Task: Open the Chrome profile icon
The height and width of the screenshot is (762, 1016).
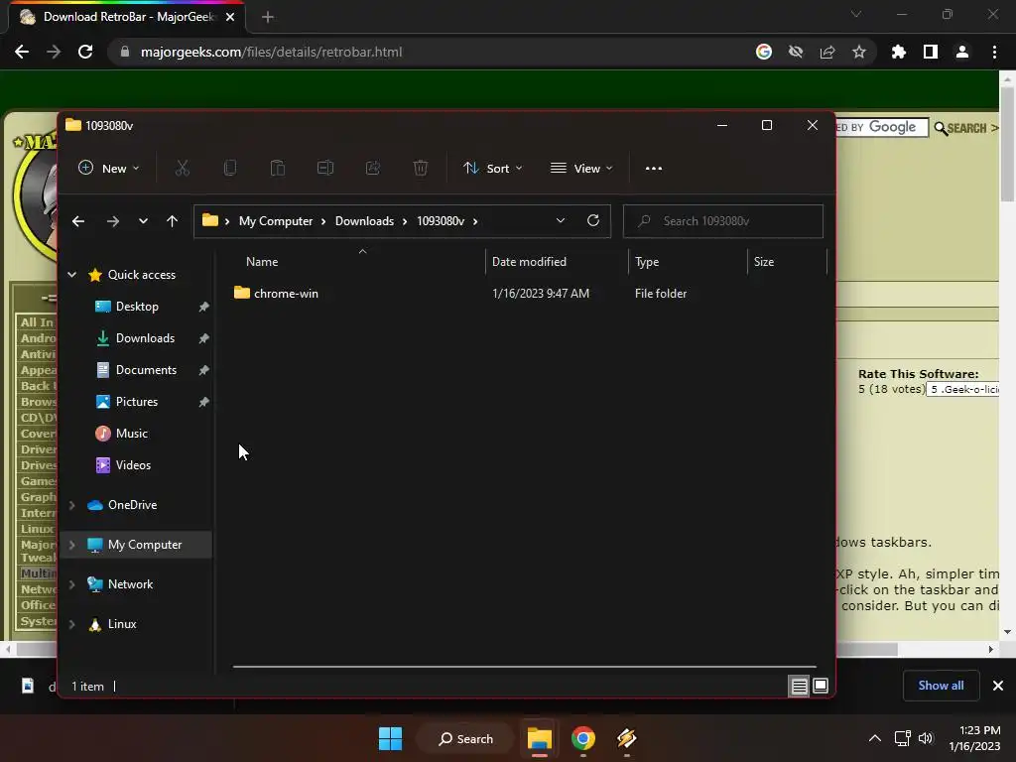Action: click(962, 52)
